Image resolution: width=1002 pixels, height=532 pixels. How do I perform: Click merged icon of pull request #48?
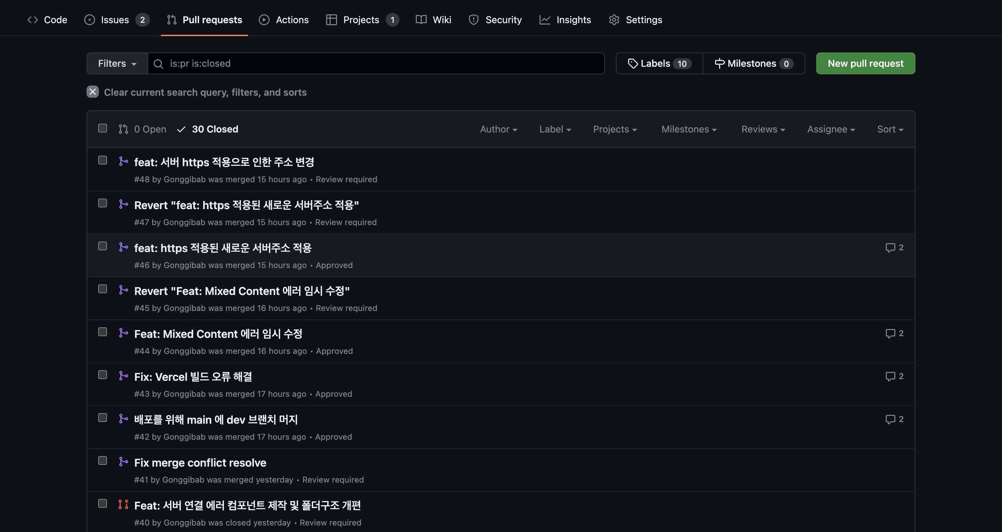123,161
